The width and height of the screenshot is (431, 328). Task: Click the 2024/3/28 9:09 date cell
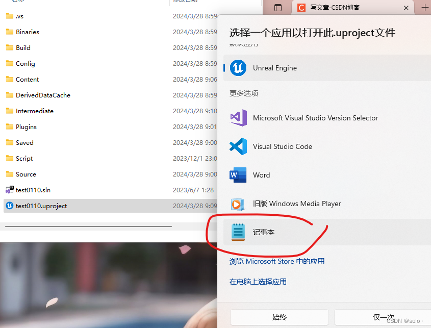[x=195, y=206]
